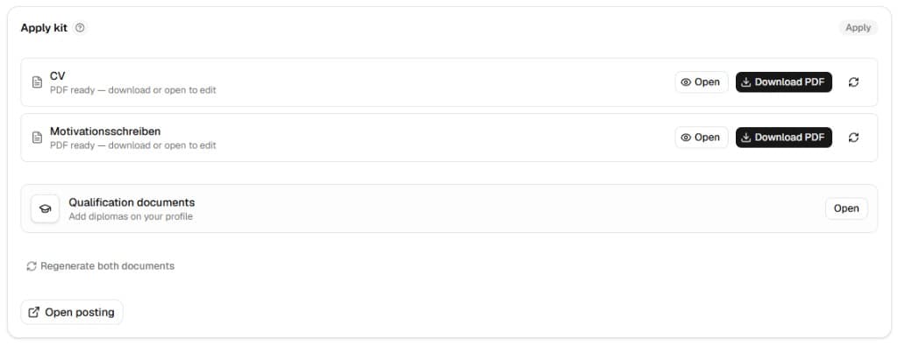This screenshot has height=346, width=898.
Task: Open the Qualification documents section
Action: (x=846, y=208)
